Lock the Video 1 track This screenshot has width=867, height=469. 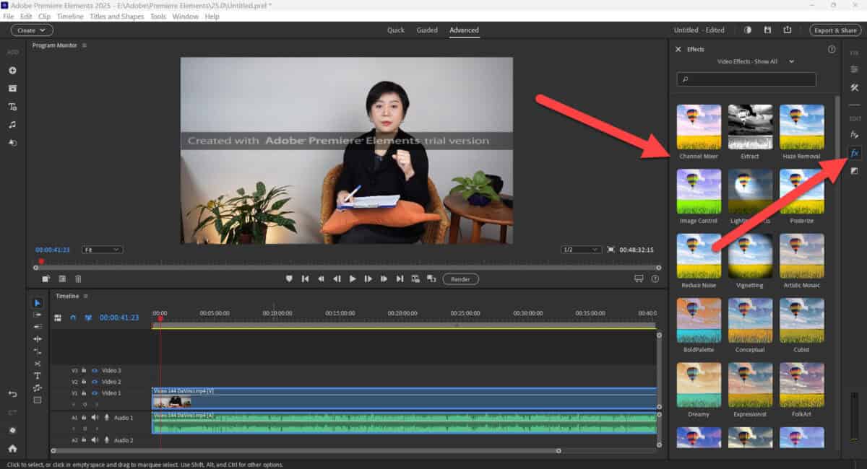pyautogui.click(x=84, y=393)
